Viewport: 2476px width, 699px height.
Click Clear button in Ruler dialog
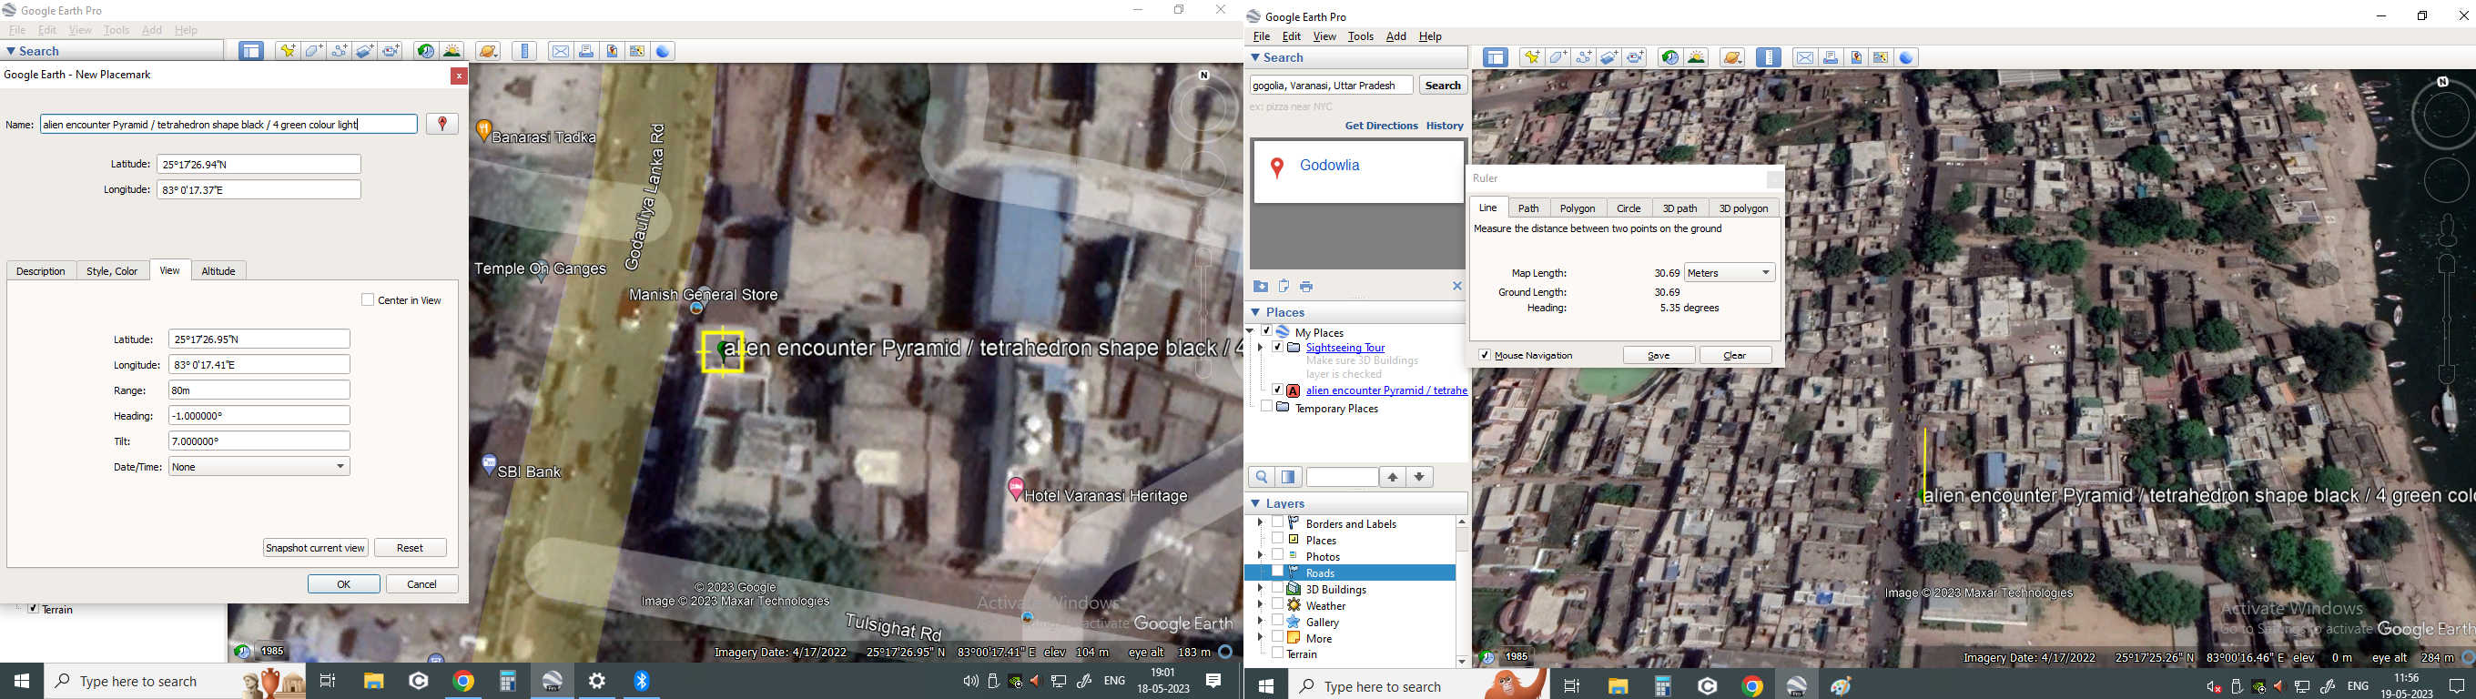pos(1735,356)
